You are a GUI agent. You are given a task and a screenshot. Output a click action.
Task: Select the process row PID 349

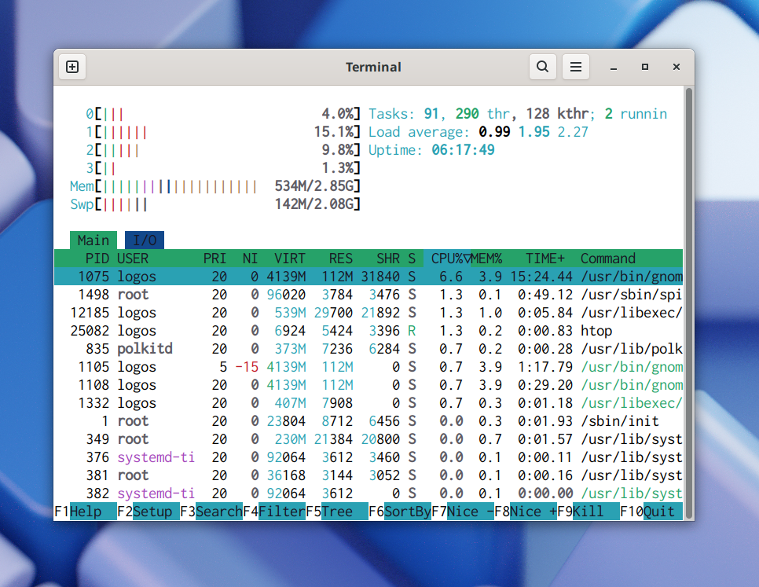(368, 439)
